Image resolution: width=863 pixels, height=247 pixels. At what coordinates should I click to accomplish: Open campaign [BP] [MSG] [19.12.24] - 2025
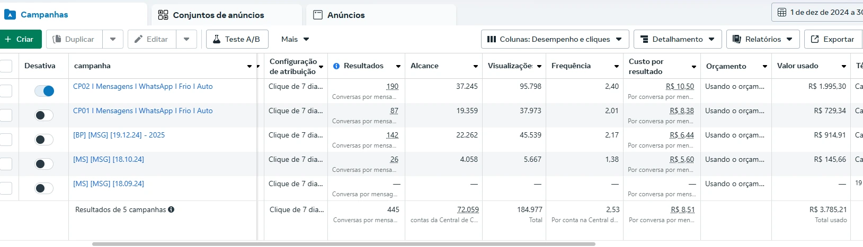click(x=119, y=135)
